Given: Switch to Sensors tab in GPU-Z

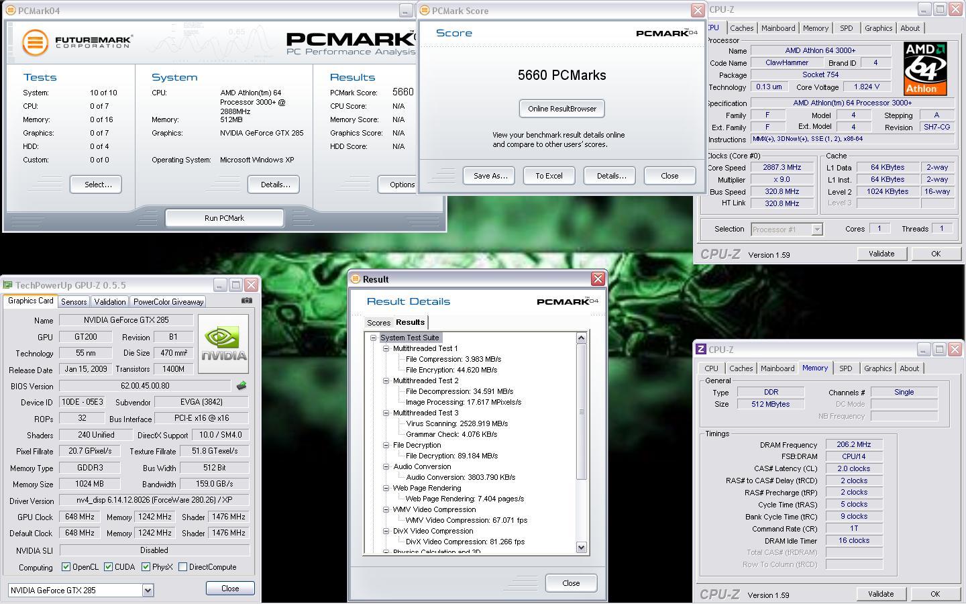Looking at the screenshot, I should tap(74, 302).
